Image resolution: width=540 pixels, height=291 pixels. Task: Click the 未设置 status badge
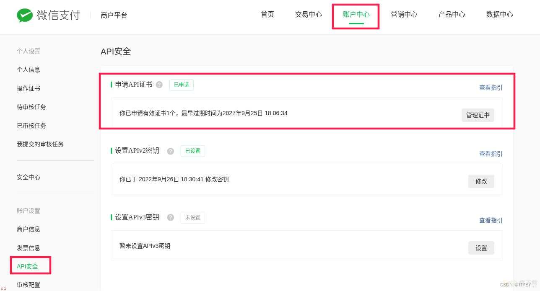click(193, 217)
